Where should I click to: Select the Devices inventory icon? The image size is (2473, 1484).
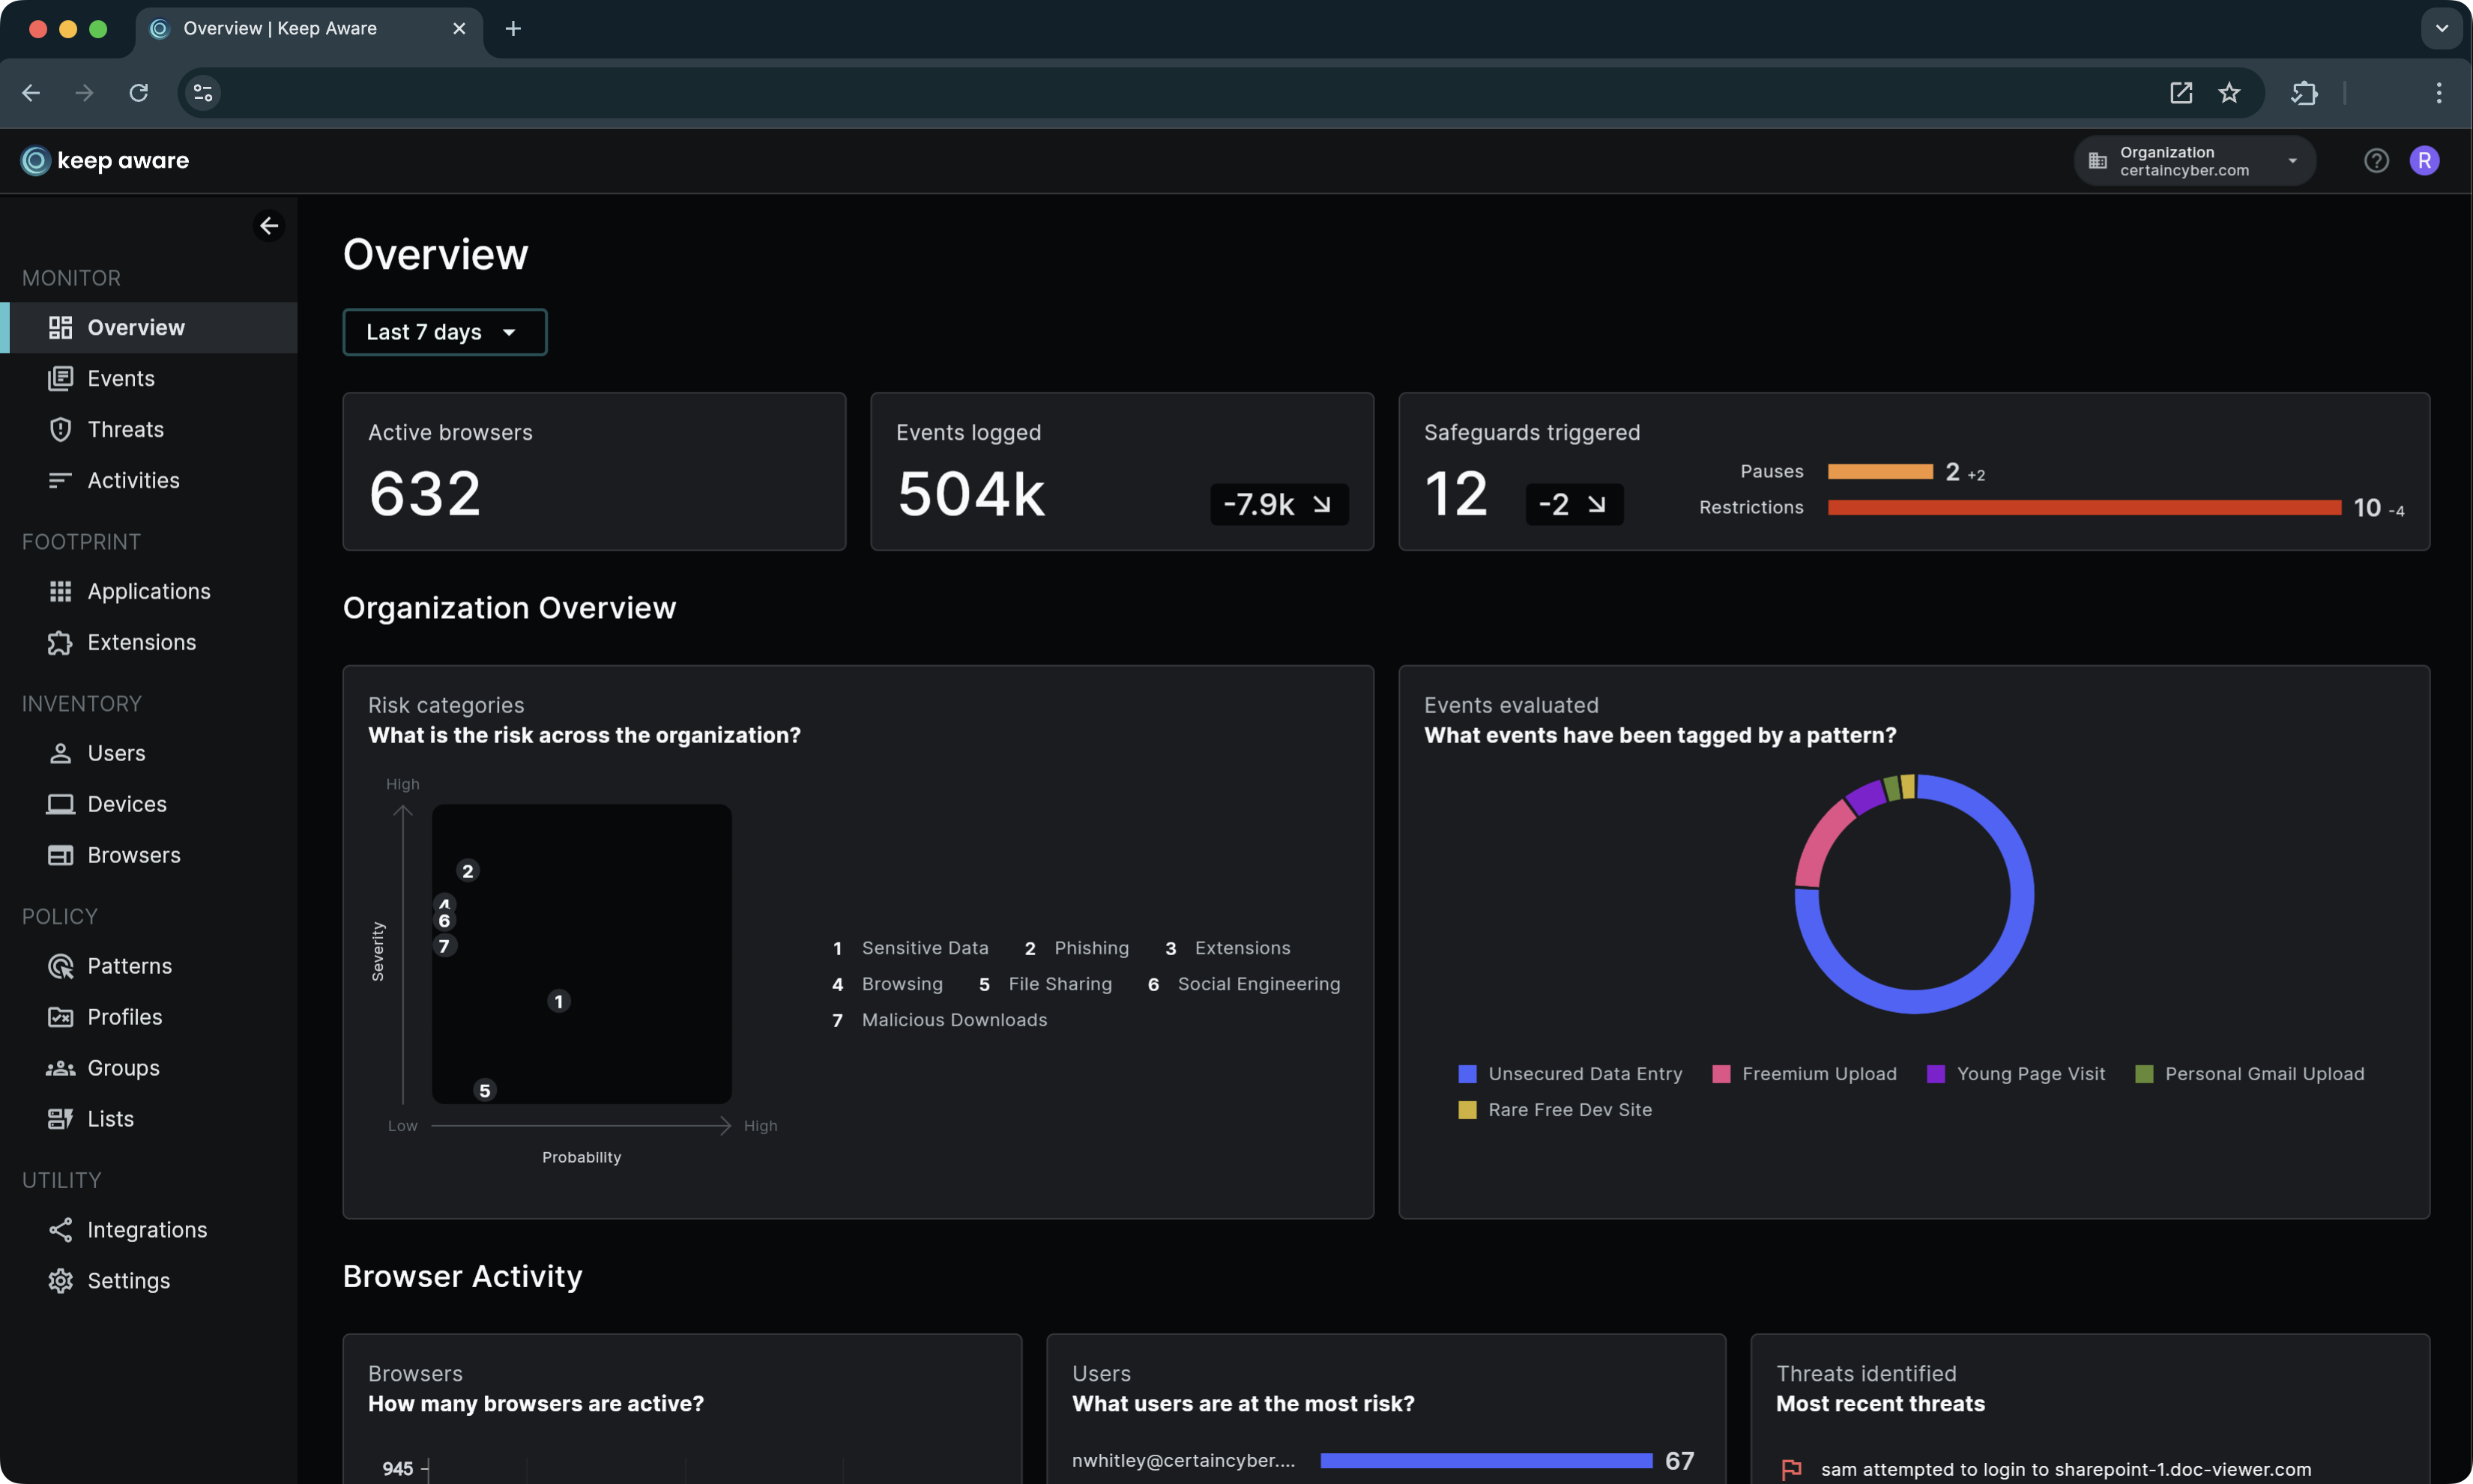[61, 804]
